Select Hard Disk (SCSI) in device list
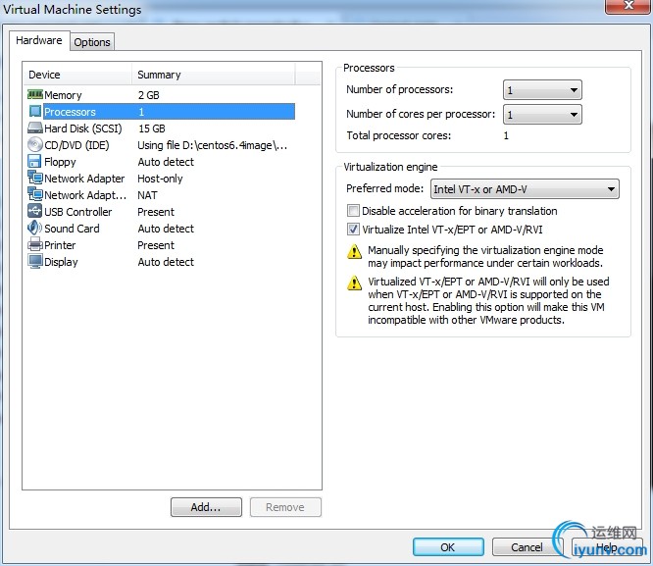Viewport: 653px width, 566px height. [x=83, y=129]
